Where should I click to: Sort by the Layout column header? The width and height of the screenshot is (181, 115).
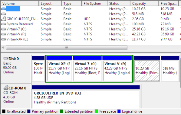(x=50, y=4)
